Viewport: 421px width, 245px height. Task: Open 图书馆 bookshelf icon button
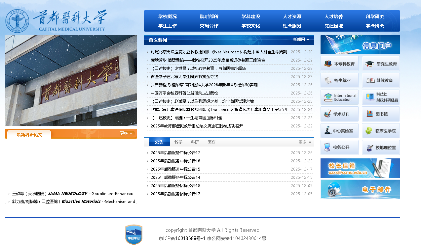click(x=381, y=114)
